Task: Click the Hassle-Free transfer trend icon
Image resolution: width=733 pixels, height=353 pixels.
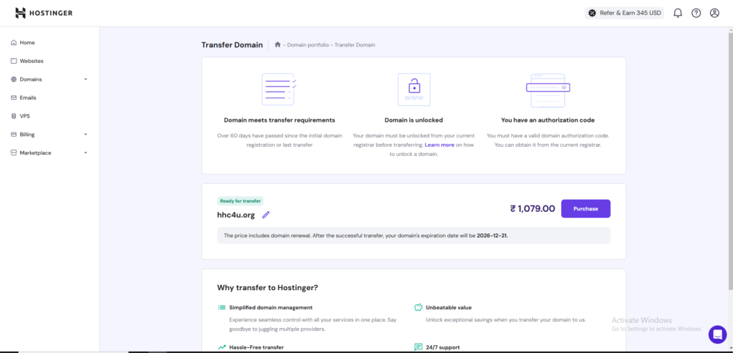Action: click(x=222, y=347)
